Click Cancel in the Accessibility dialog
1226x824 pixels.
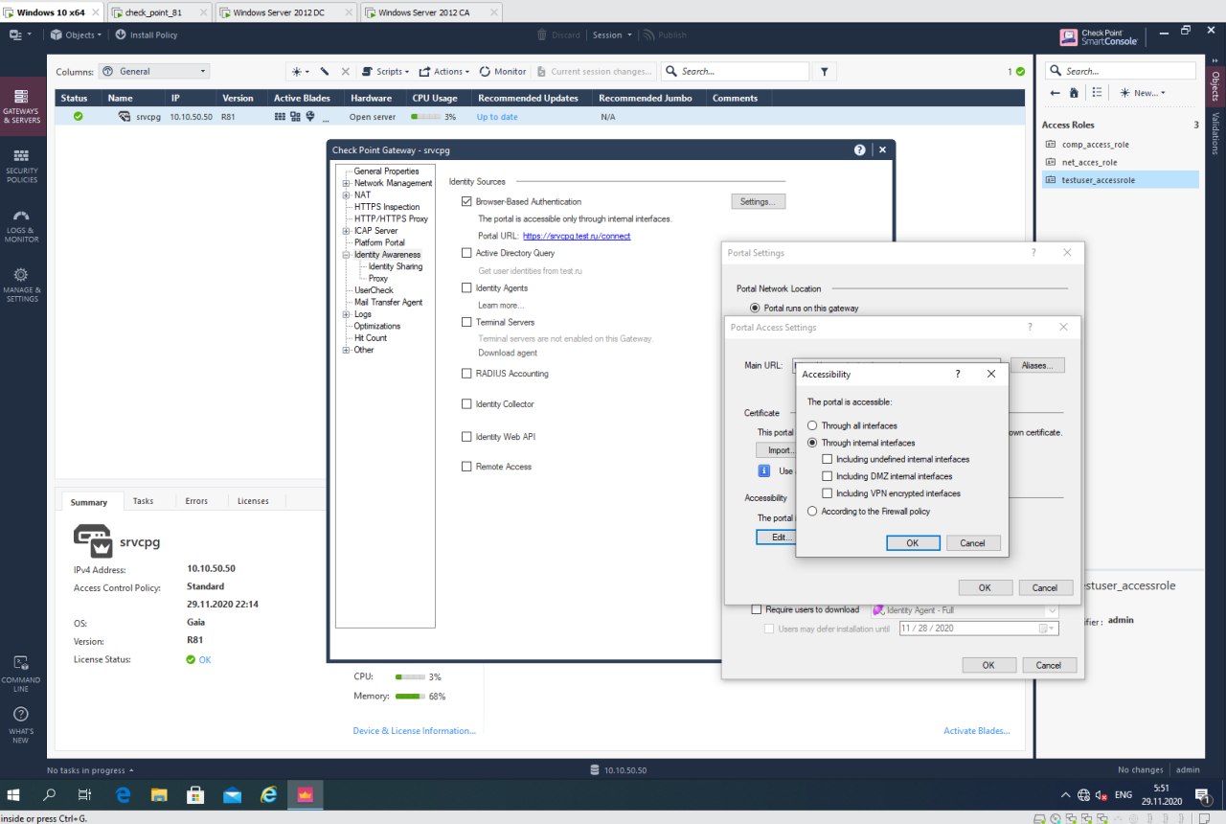point(972,542)
